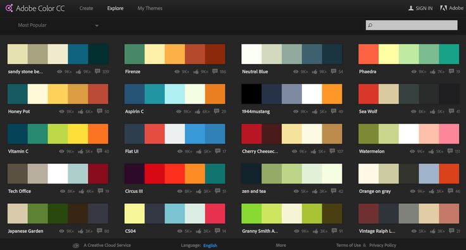Click the Creative Cloud Service eye icon
This screenshot has width=466, height=250.
tap(76, 245)
